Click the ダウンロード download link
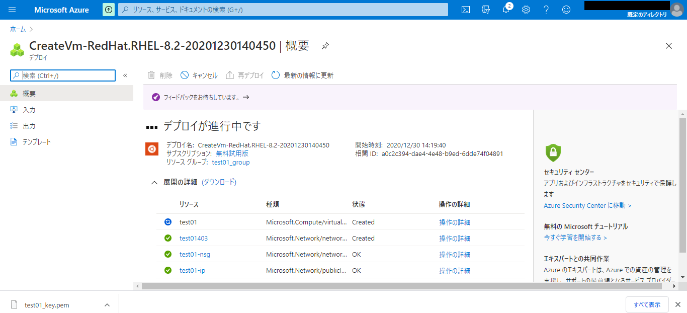The width and height of the screenshot is (687, 313). pos(219,182)
